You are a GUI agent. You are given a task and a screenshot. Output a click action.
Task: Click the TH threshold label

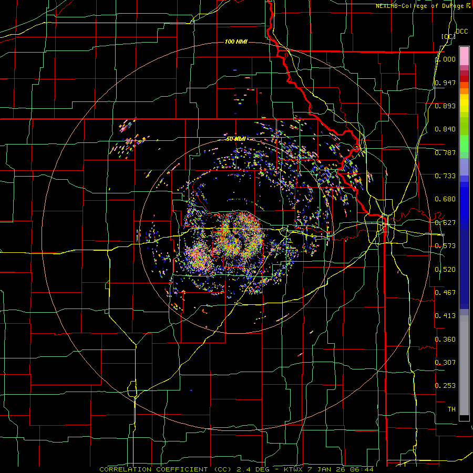tap(451, 409)
